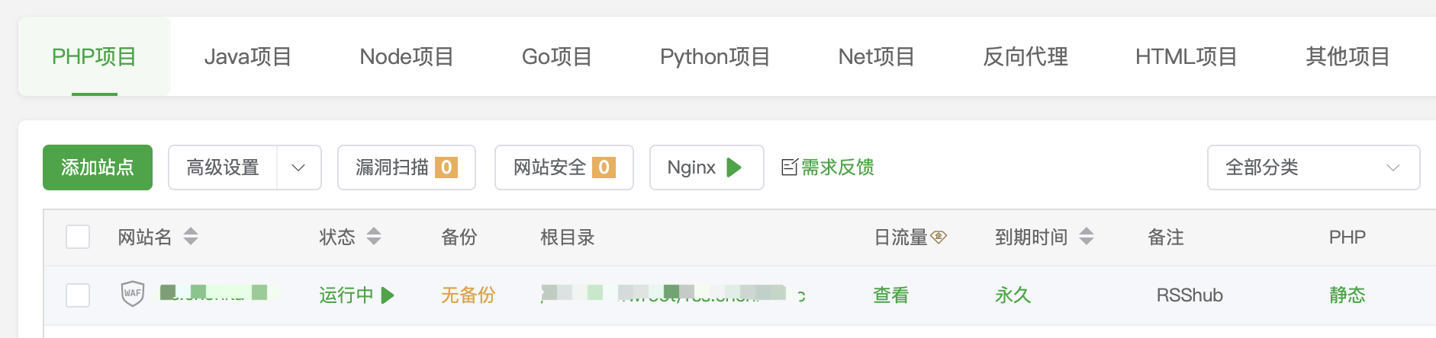Sort by 网站名 using sort arrows

(191, 237)
